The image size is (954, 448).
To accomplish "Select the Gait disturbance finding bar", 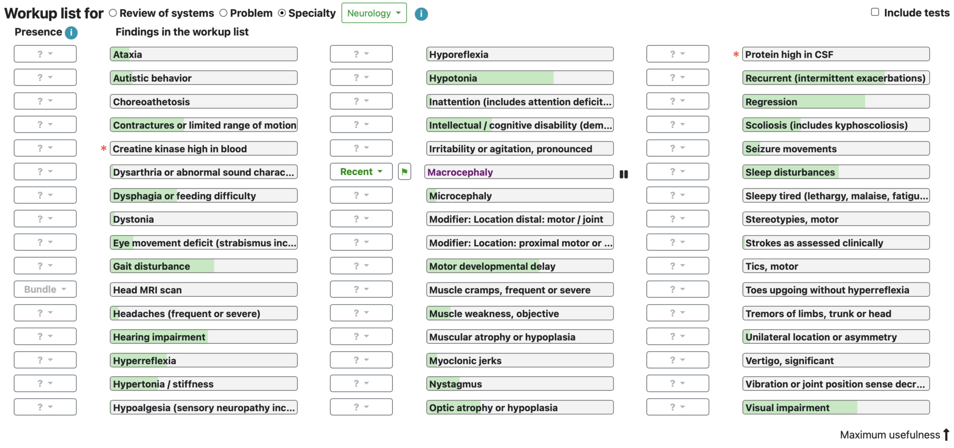I will pos(204,266).
